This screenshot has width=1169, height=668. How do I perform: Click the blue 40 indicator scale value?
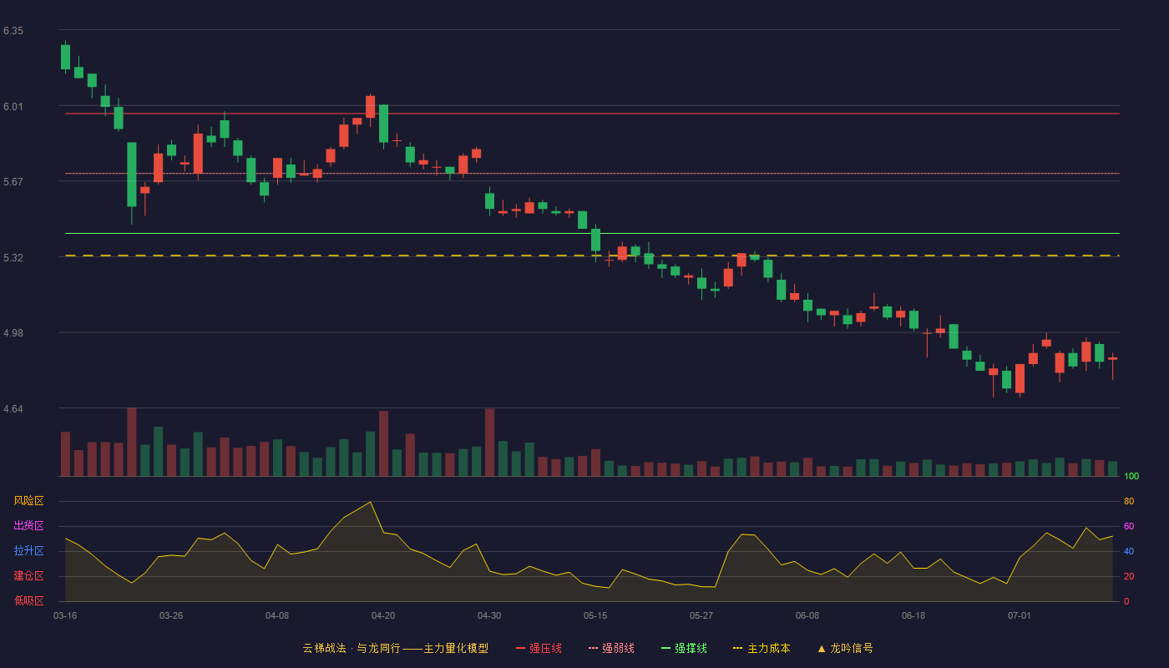pyautogui.click(x=1129, y=551)
